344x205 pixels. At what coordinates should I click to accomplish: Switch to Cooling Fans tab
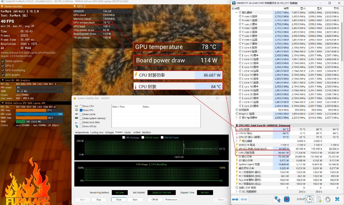(97, 132)
